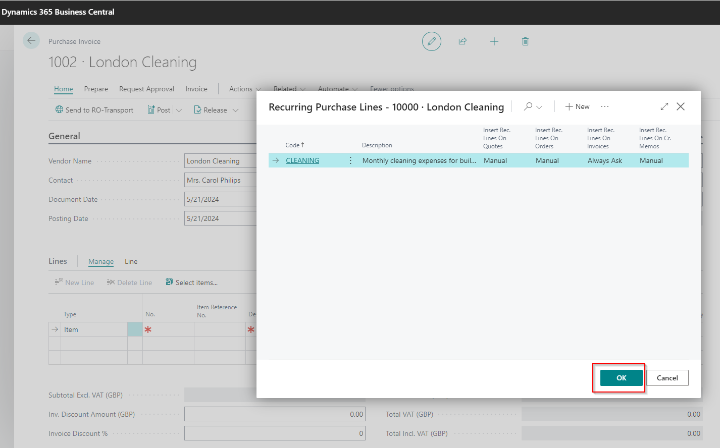Click the Vendor Name field
The width and height of the screenshot is (720, 448).
tap(221, 161)
